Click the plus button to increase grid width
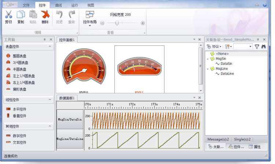Viewport: 275px width, 164px height. pyautogui.click(x=143, y=23)
